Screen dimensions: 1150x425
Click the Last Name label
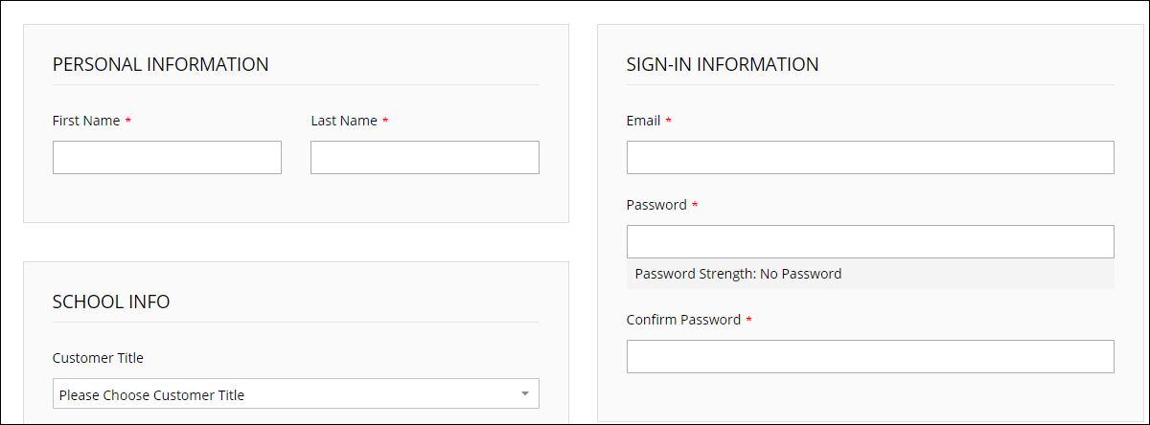pos(344,121)
